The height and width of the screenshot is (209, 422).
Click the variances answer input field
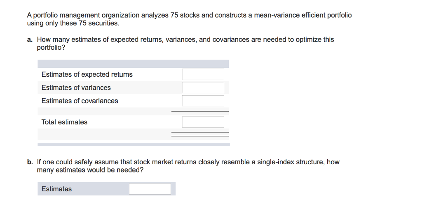[x=203, y=87]
